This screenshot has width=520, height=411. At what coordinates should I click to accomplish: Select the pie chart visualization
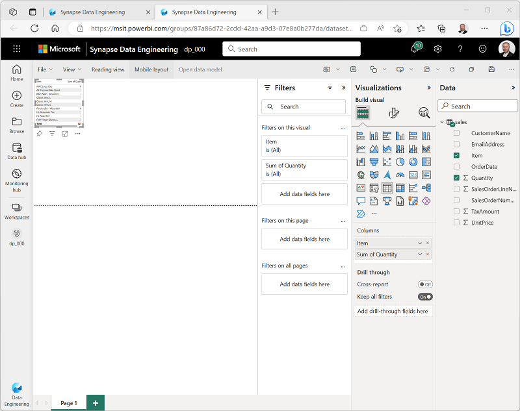coord(400,162)
